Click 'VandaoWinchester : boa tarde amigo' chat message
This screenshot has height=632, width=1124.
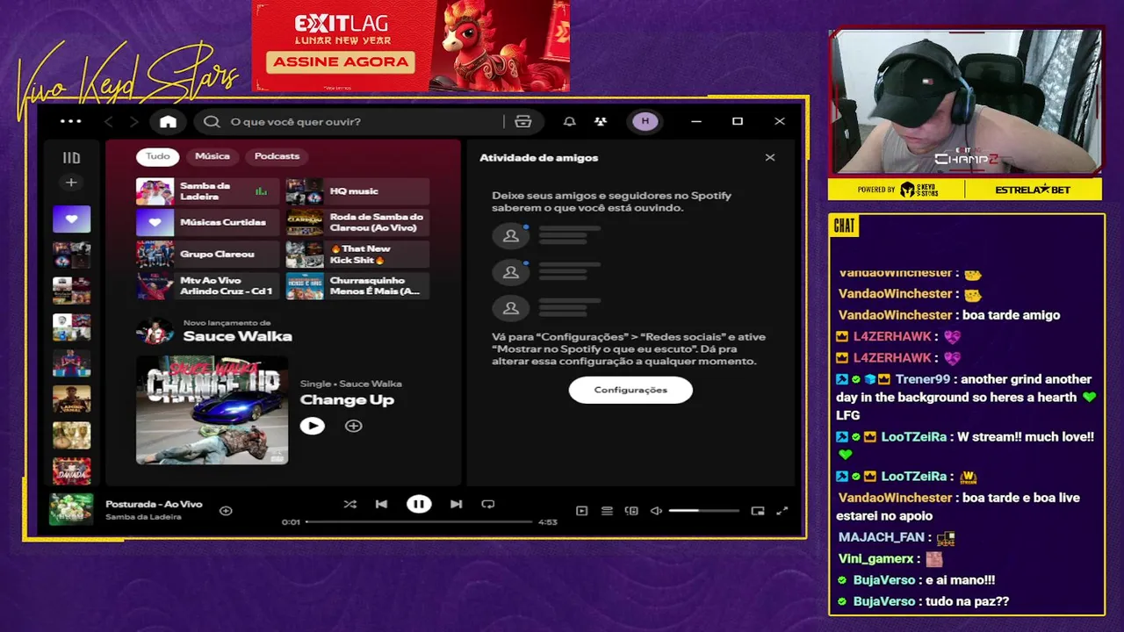tap(949, 315)
